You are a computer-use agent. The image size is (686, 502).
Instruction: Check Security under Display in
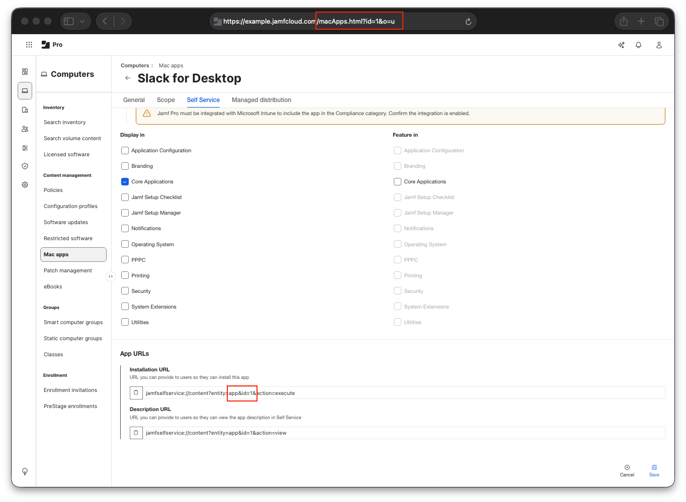[x=125, y=291]
